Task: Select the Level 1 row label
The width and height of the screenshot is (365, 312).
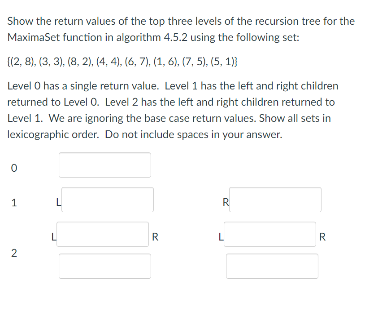Action: (14, 203)
